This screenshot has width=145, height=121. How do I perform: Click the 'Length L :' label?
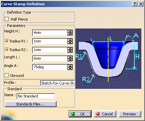(x=12, y=57)
